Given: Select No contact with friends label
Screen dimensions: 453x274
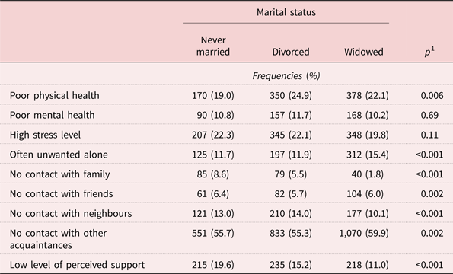Looking at the screenshot, I should [x=61, y=194].
